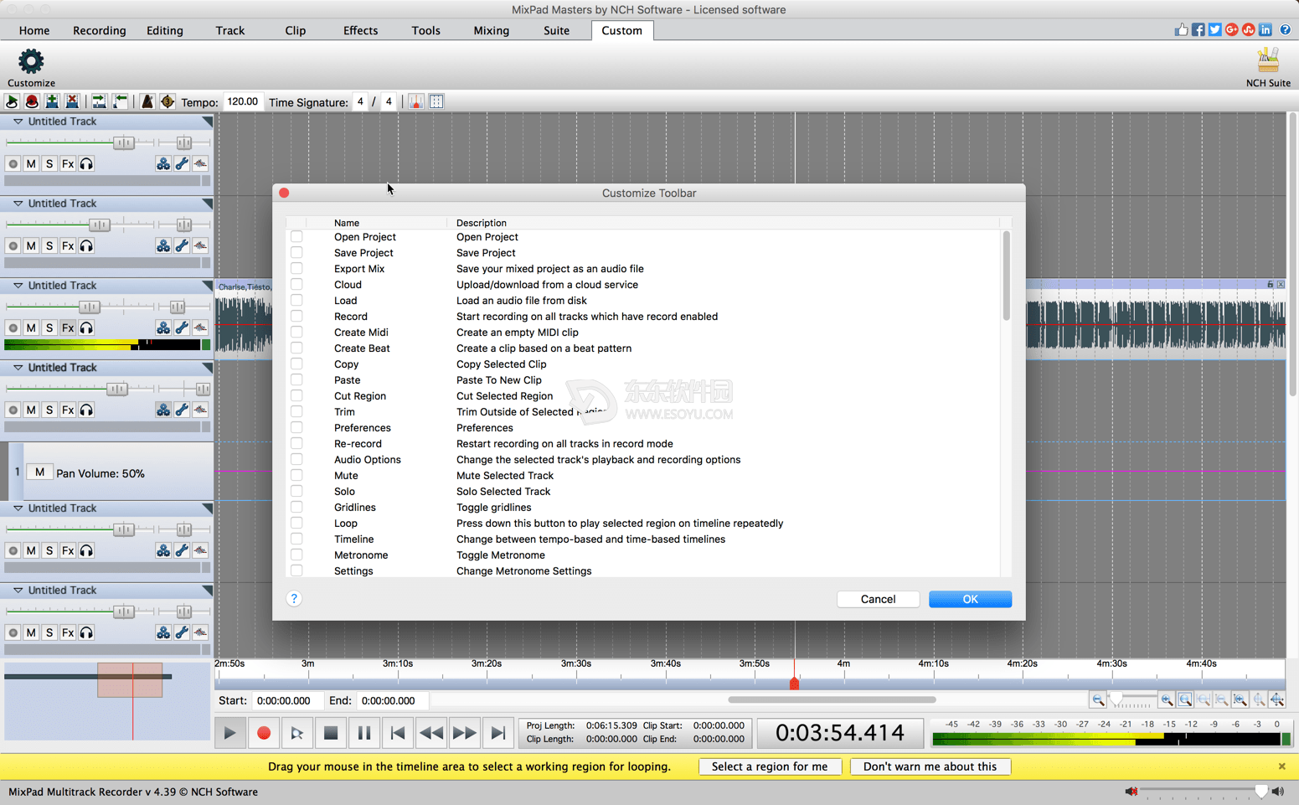The image size is (1299, 805).
Task: Click the waveform icon on fourth track
Action: [200, 410]
